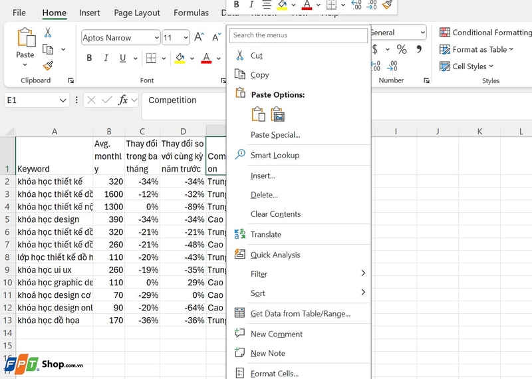The width and height of the screenshot is (532, 379).
Task: Open the font size dropdown showing 11
Action: point(186,38)
